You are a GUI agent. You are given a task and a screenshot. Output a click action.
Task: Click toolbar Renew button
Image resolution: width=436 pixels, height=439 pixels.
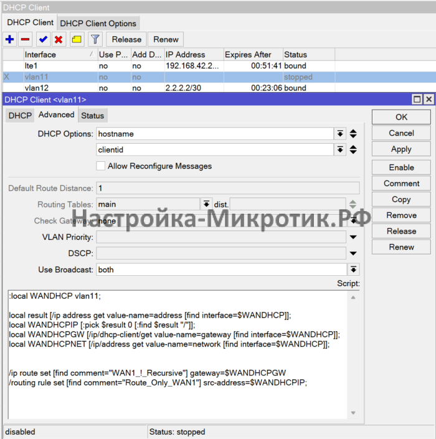[166, 39]
